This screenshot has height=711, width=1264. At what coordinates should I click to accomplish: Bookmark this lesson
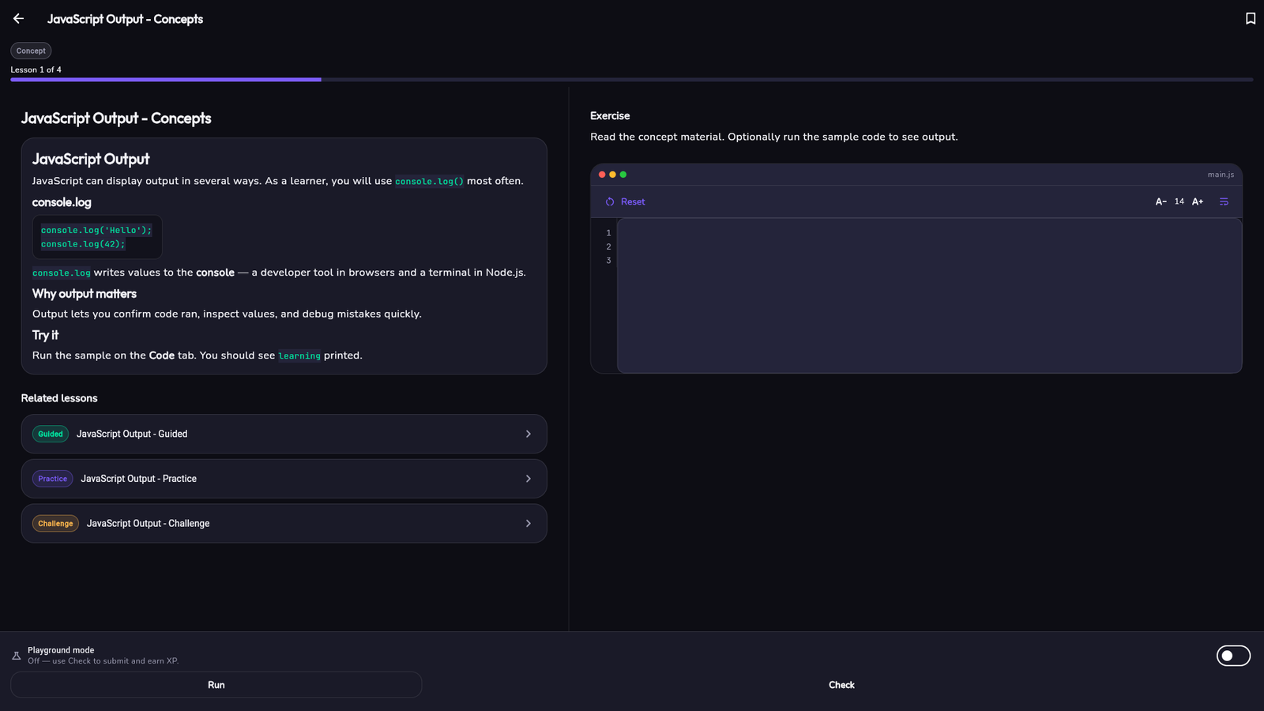tap(1251, 18)
